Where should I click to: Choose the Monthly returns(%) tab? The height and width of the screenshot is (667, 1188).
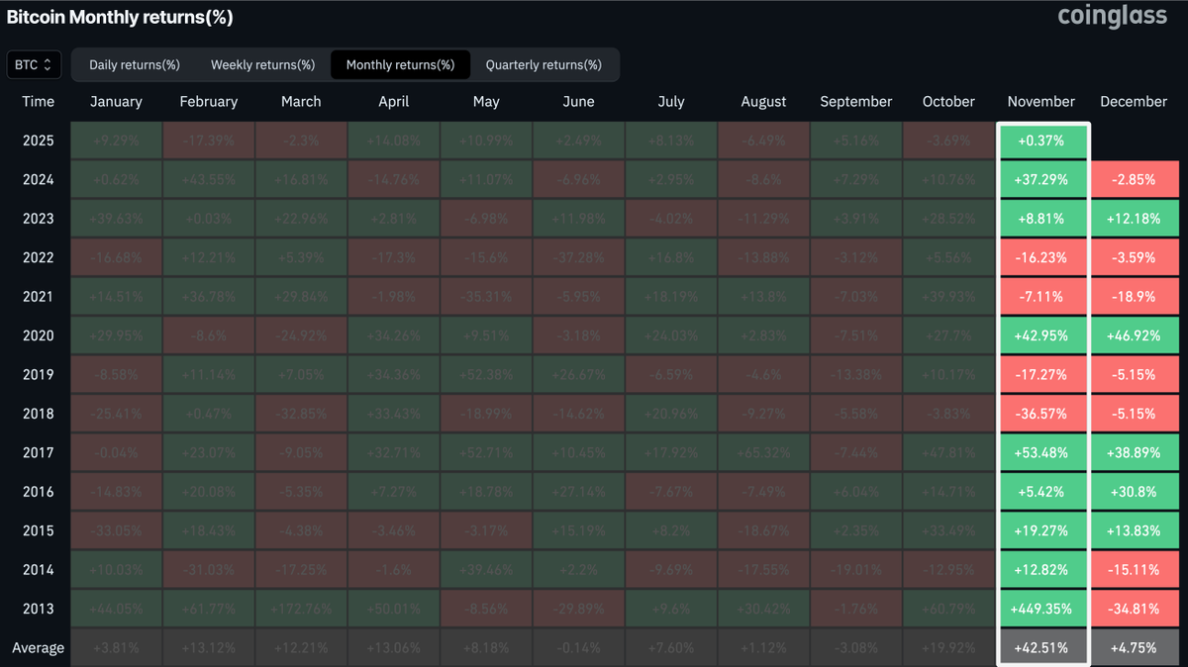click(400, 65)
